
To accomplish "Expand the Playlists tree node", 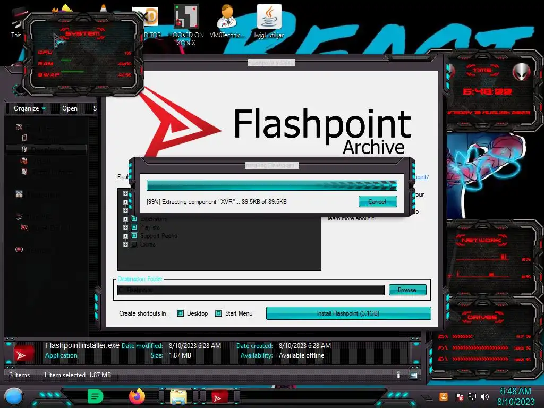I will click(x=125, y=227).
